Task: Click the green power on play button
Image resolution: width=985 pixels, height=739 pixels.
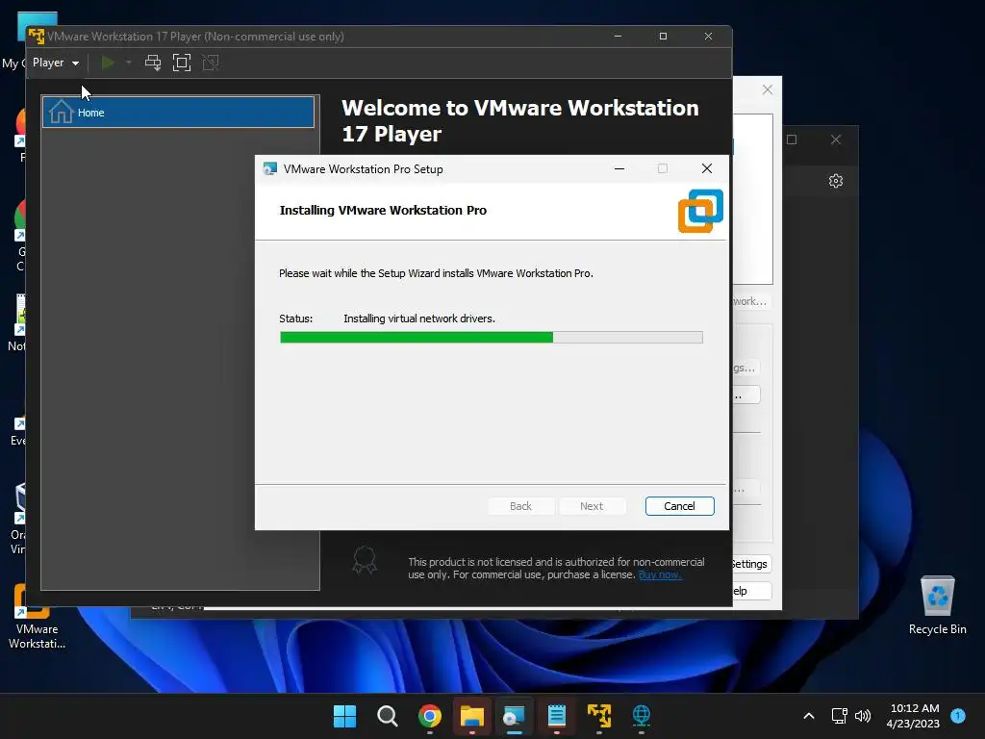Action: pos(108,63)
